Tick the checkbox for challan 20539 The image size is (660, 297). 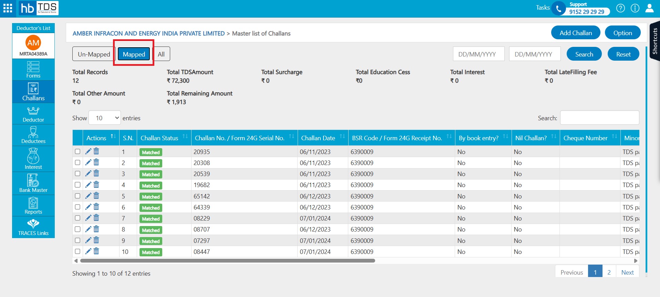point(78,173)
